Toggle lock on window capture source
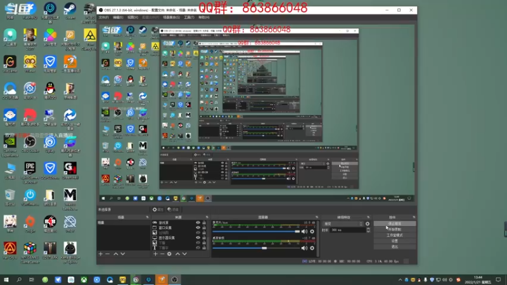 pos(204,227)
